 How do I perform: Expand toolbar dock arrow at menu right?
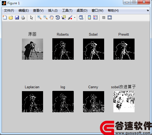point(148,11)
